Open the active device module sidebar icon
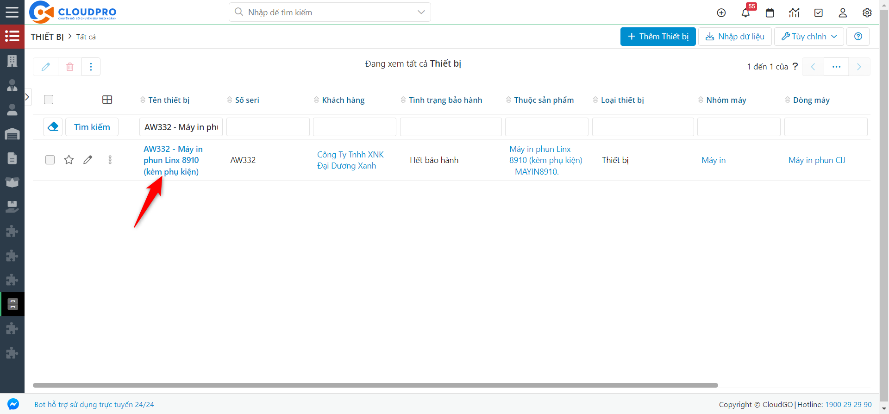Viewport: 889px width, 414px height. click(12, 304)
